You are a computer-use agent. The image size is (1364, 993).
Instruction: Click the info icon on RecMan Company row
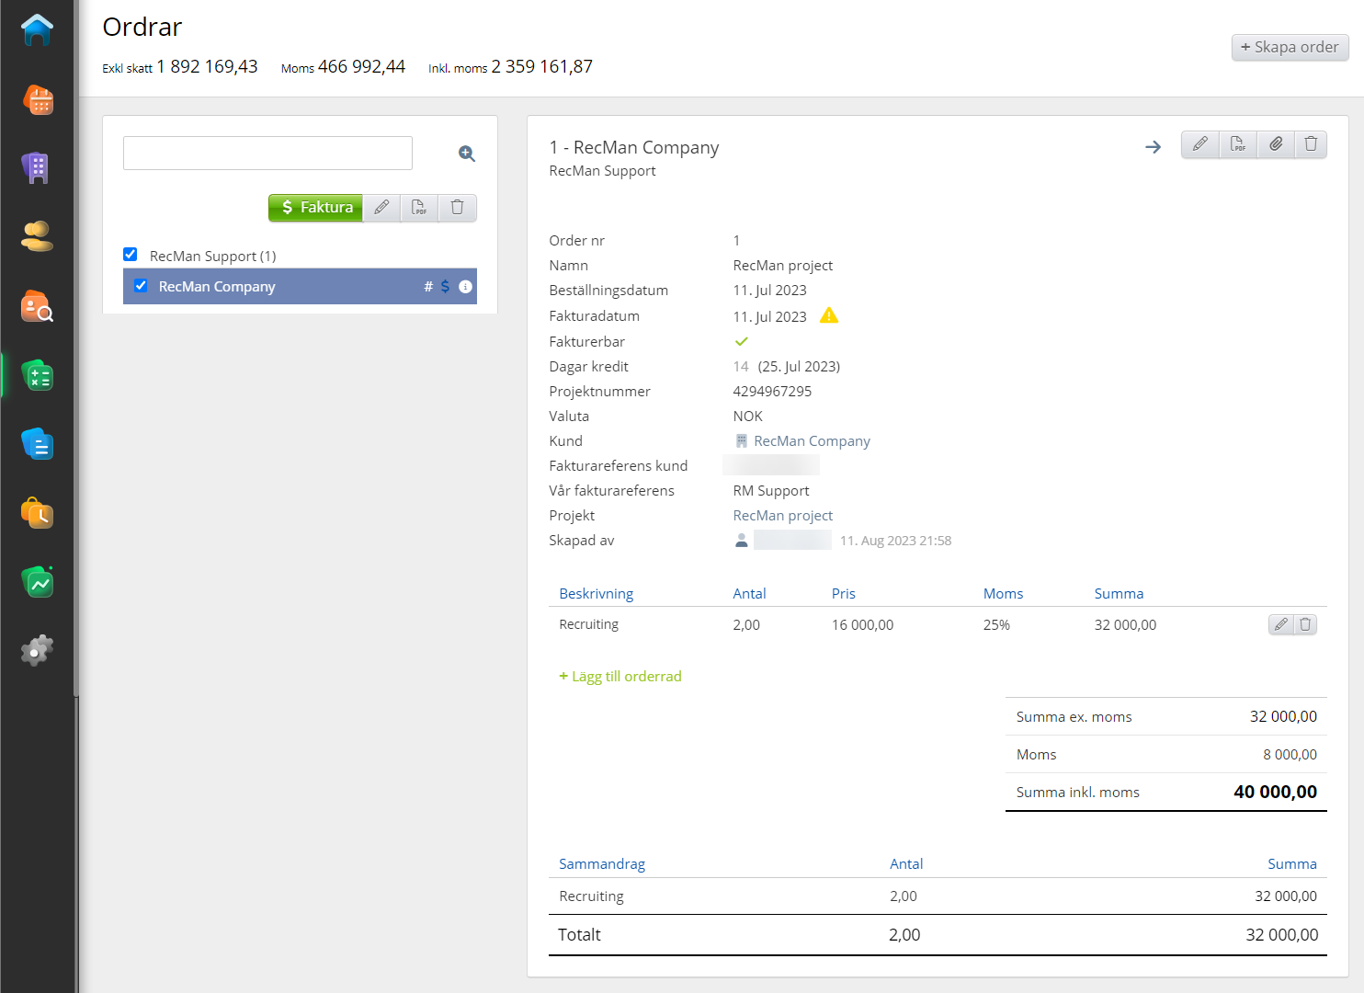(x=465, y=287)
